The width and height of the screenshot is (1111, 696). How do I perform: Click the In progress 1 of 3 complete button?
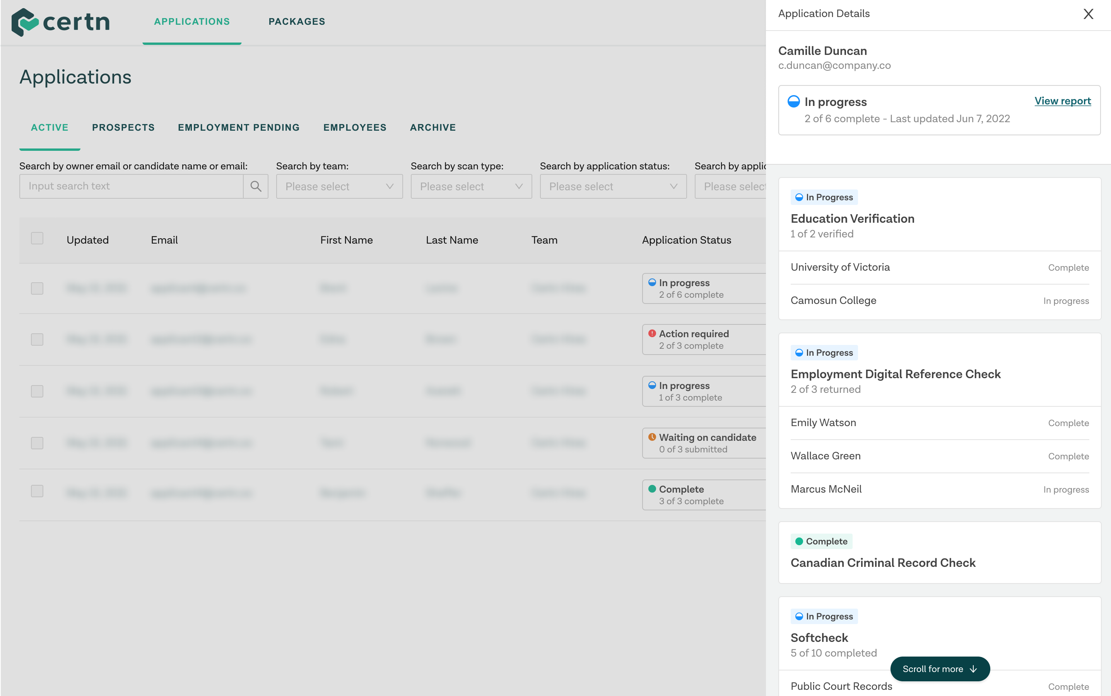click(704, 391)
